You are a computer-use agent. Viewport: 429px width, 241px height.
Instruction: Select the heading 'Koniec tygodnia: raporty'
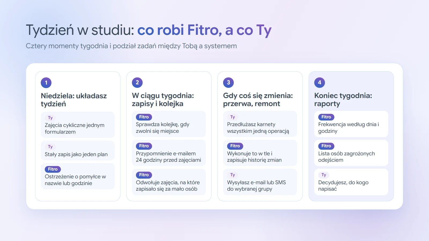(343, 100)
